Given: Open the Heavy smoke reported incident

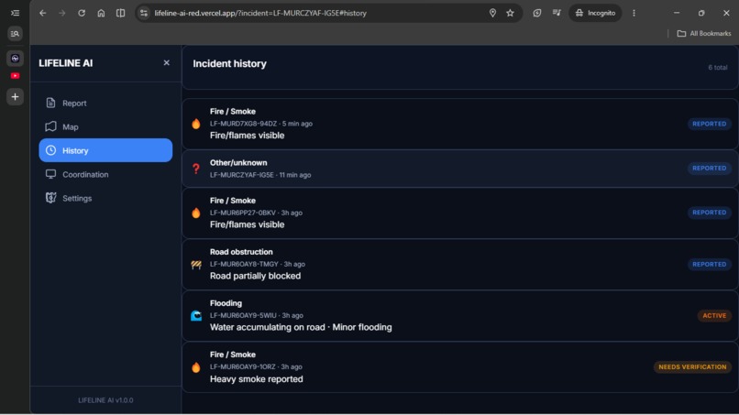Looking at the screenshot, I should click(460, 367).
